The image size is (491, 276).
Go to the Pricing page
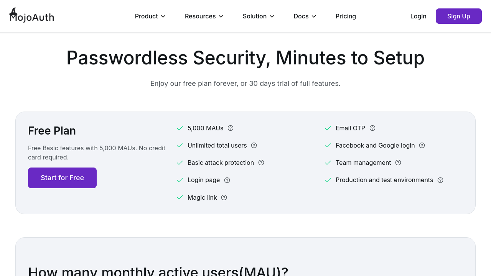pyautogui.click(x=346, y=16)
